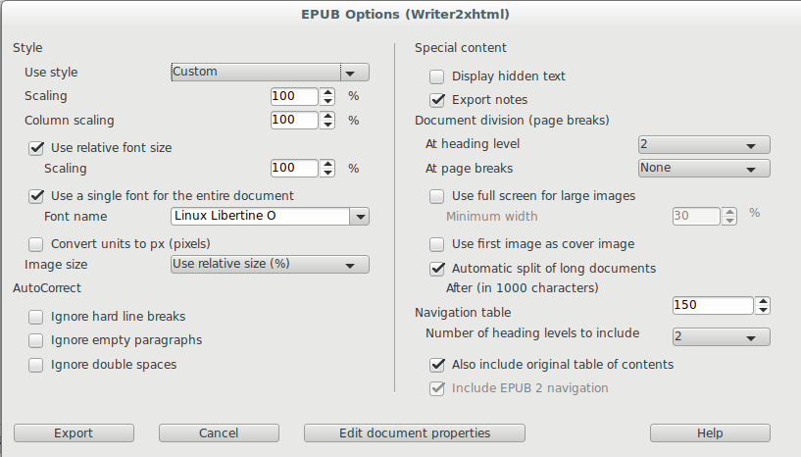Viewport: 801px width, 457px height.
Task: Open the At heading level dropdown
Action: pyautogui.click(x=750, y=145)
